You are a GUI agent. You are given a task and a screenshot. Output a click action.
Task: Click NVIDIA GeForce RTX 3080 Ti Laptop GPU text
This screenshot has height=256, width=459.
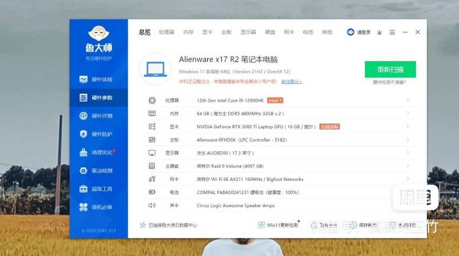pyautogui.click(x=256, y=126)
